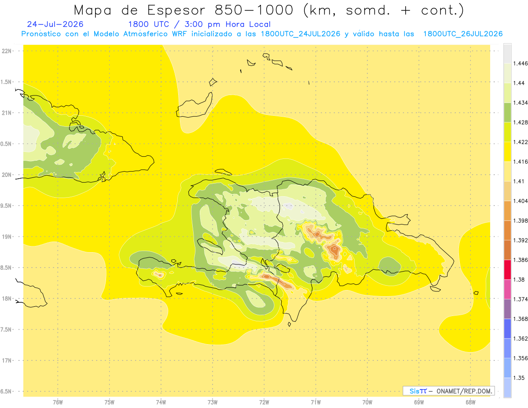Click the '73W' longitude label
Screen dimensions: 528x408
213,402
